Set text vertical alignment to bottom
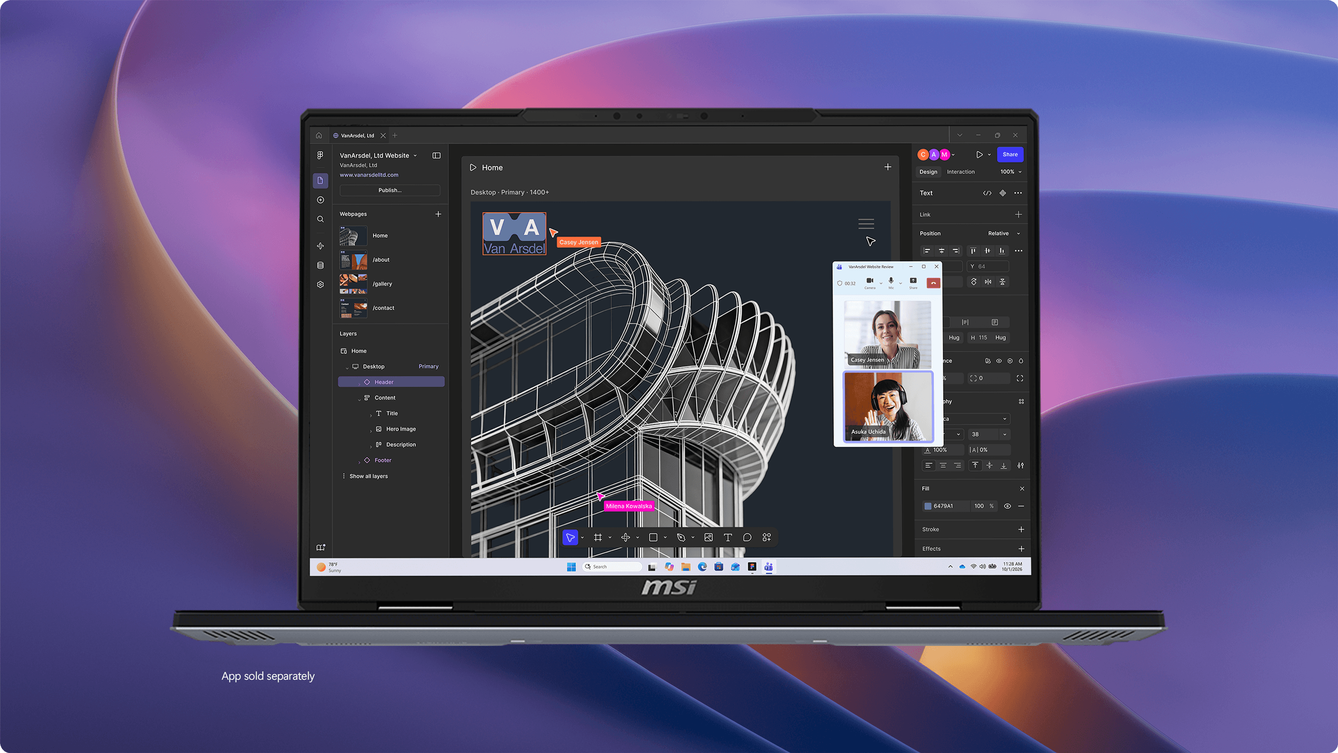Image resolution: width=1338 pixels, height=753 pixels. (x=1003, y=466)
